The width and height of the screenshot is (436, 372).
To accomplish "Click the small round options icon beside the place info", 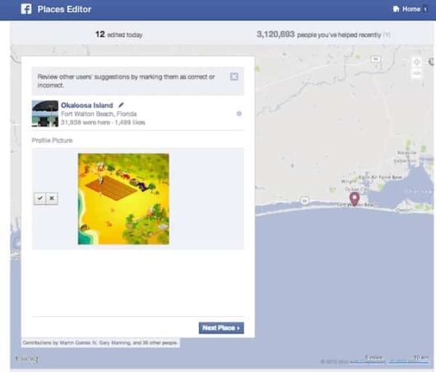I will (239, 114).
